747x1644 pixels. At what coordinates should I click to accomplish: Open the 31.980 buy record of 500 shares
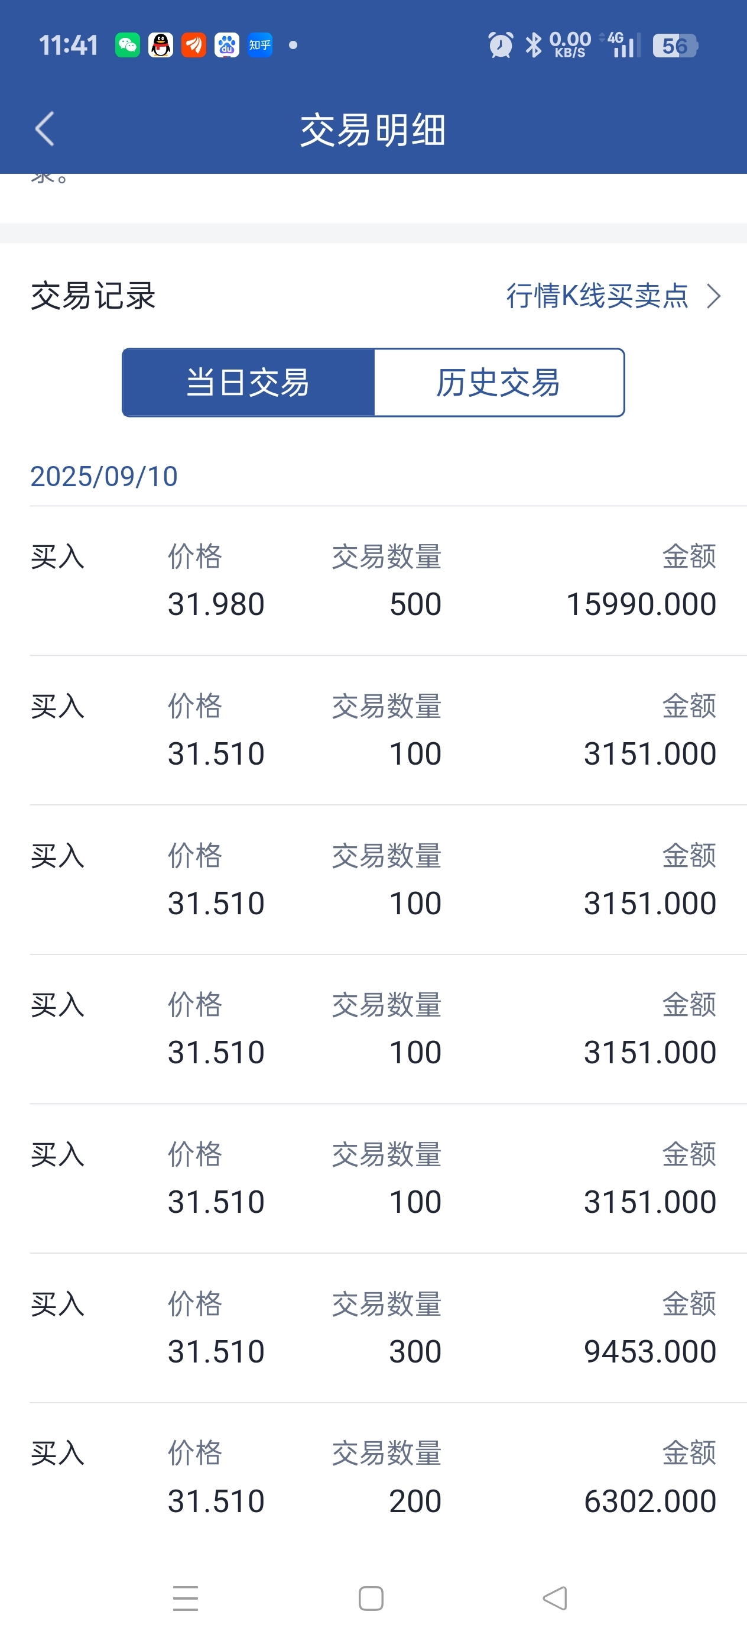click(373, 581)
